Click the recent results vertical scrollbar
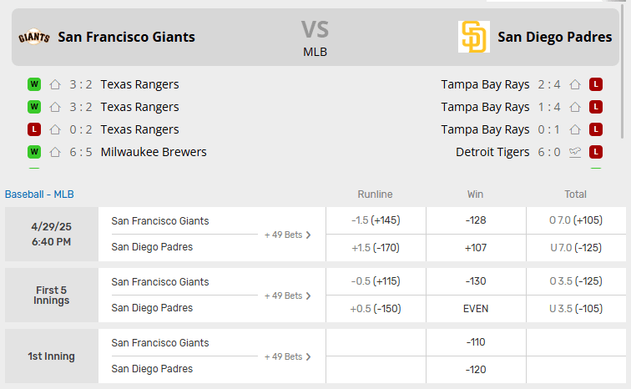This screenshot has width=631, height=389. pos(623,70)
